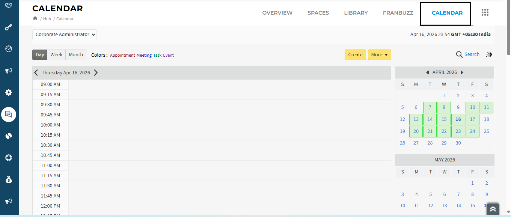Print the calendar using the printer icon
Viewport: 511px width, 217px height.
(488, 55)
